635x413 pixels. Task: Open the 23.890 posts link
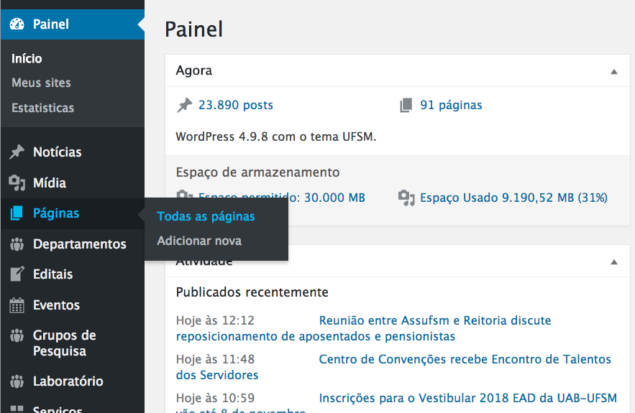coord(235,105)
